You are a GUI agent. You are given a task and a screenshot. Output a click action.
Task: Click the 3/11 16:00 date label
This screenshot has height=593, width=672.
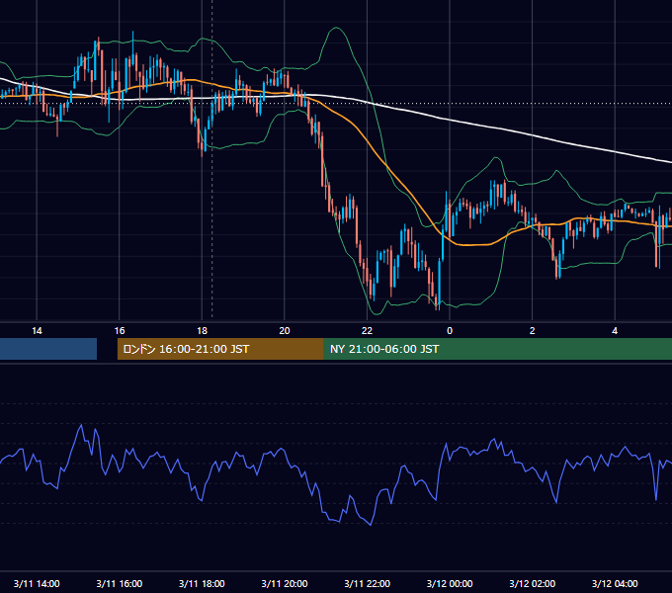pyautogui.click(x=120, y=583)
